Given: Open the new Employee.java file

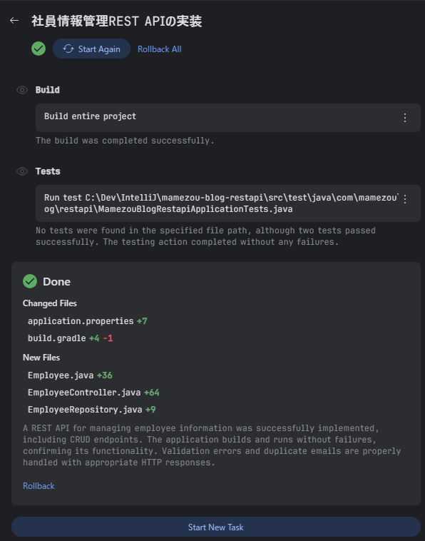Looking at the screenshot, I should (x=61, y=375).
